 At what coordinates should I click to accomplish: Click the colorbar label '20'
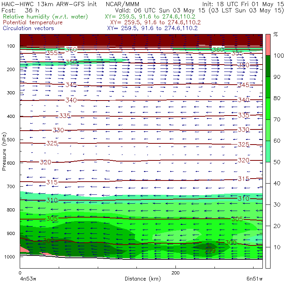[x=277, y=226]
